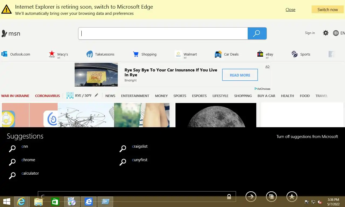Open the tabs view button
345x207 pixels.
pos(271,197)
